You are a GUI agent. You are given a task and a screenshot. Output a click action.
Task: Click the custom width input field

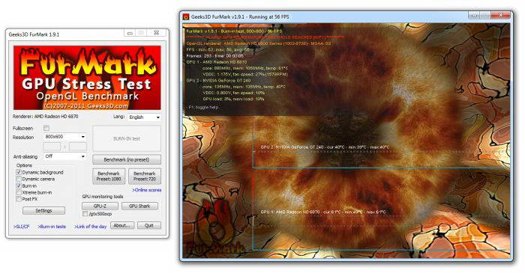(52, 147)
